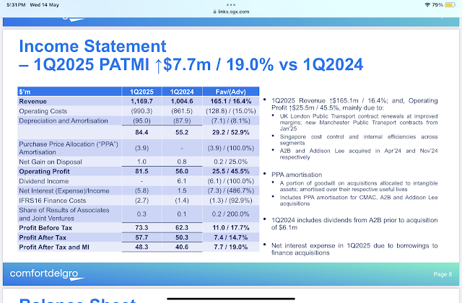Tap the lock icon beside links.sgx.com
462x303 pixels.
pos(214,12)
